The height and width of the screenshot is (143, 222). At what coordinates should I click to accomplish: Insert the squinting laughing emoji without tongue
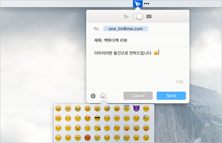(117, 109)
